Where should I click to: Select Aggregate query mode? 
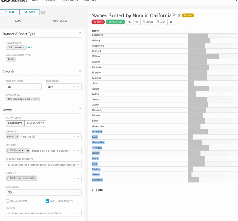tap(15, 123)
